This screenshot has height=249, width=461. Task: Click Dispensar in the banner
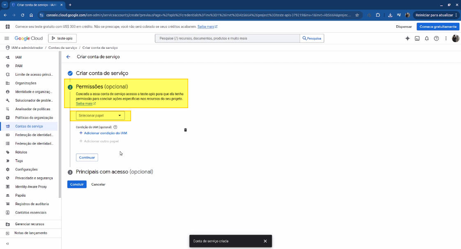403,27
